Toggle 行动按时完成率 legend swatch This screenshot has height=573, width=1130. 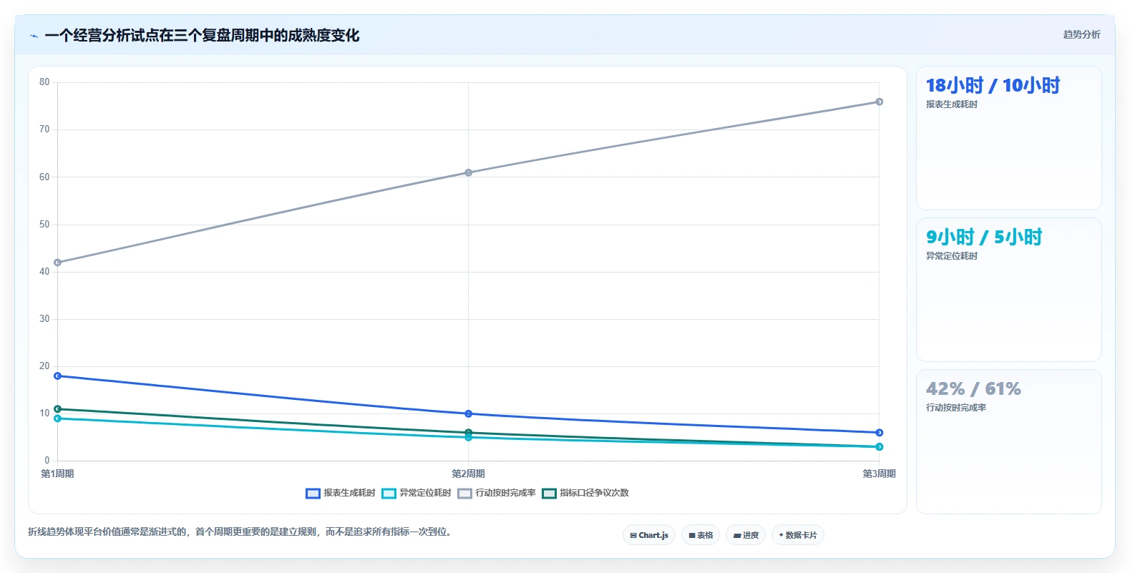coord(465,493)
